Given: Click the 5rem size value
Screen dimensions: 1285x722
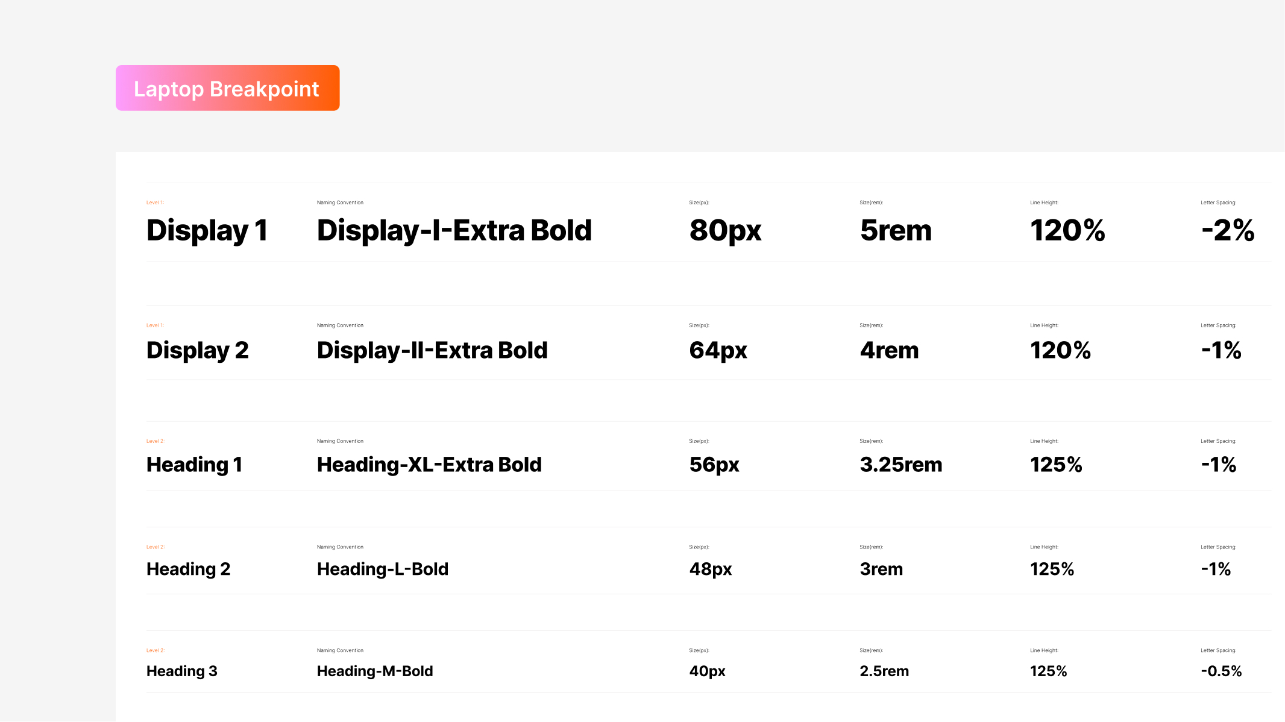Looking at the screenshot, I should pos(896,231).
